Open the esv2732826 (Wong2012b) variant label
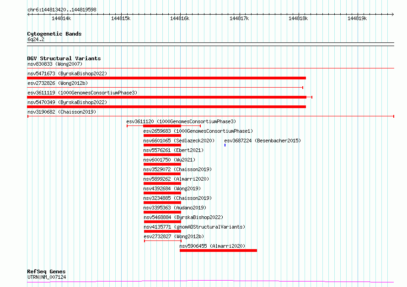Screen dimensions: 407x287 click(x=58, y=83)
